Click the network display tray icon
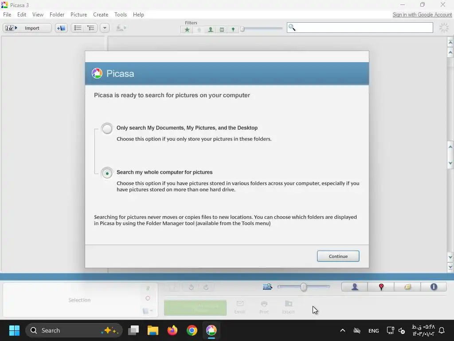This screenshot has width=454, height=341. [390, 330]
